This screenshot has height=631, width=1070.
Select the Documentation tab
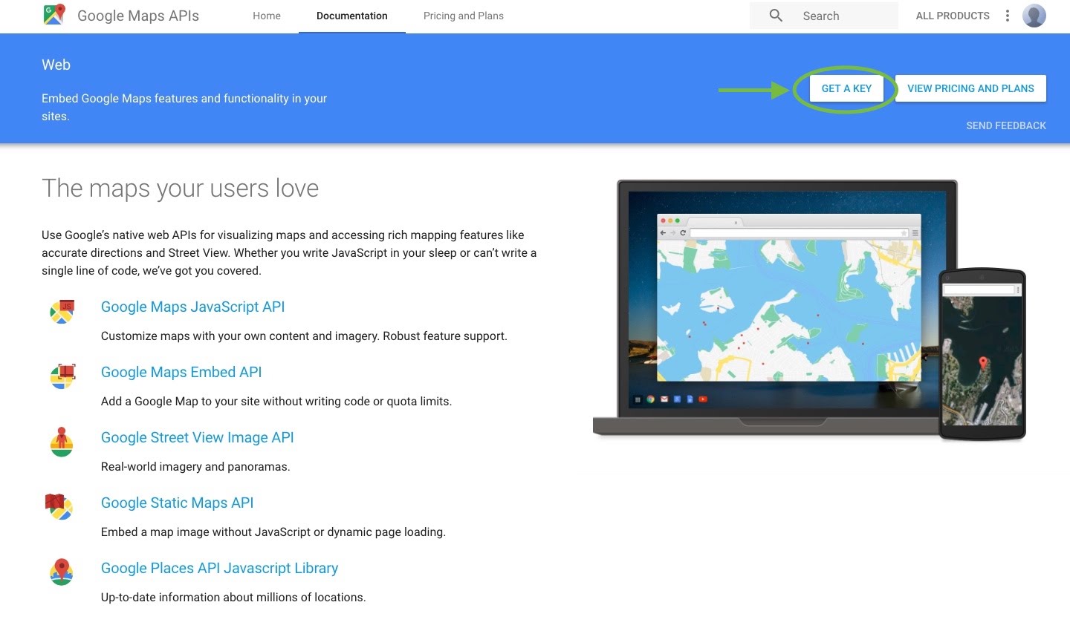pos(352,16)
